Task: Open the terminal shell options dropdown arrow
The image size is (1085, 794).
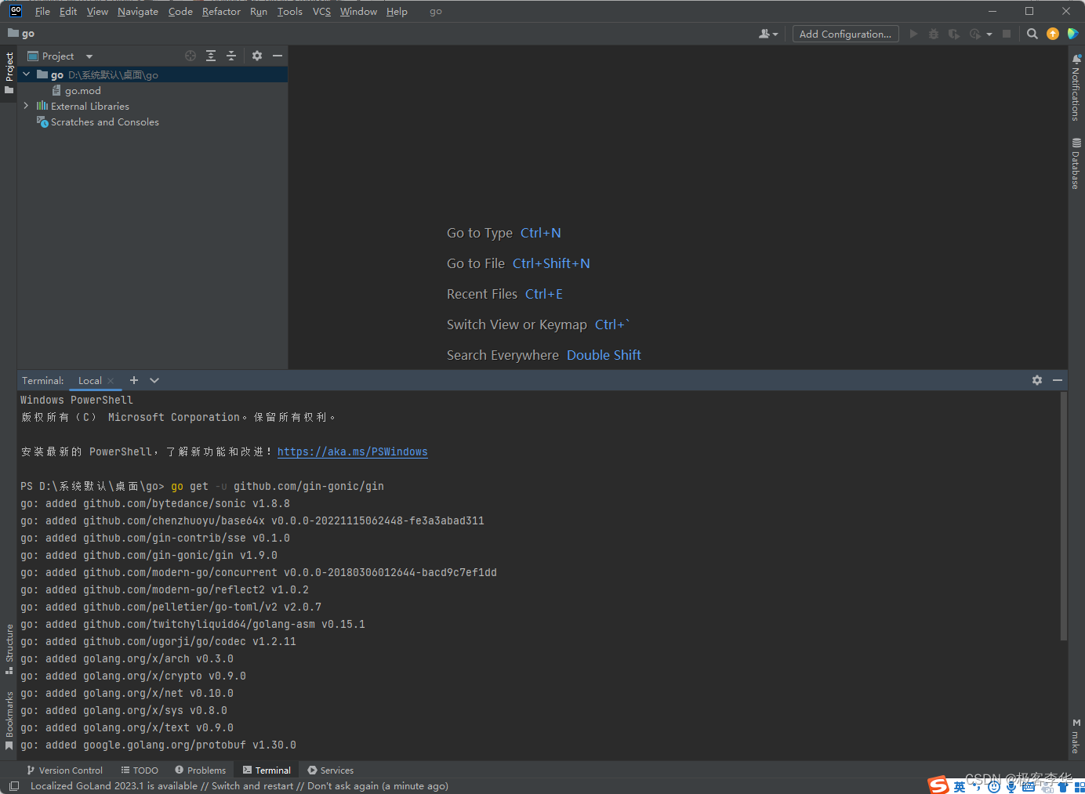Action: point(154,380)
